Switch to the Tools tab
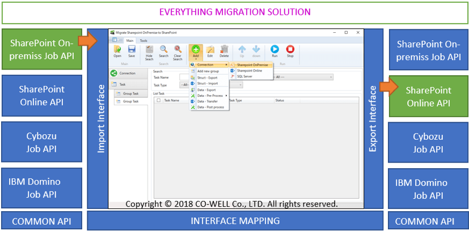 [144, 40]
